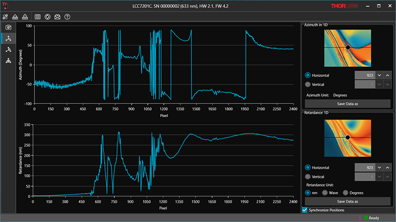
Task: Select the 2D axes view in the sidebar
Action: coord(8,50)
